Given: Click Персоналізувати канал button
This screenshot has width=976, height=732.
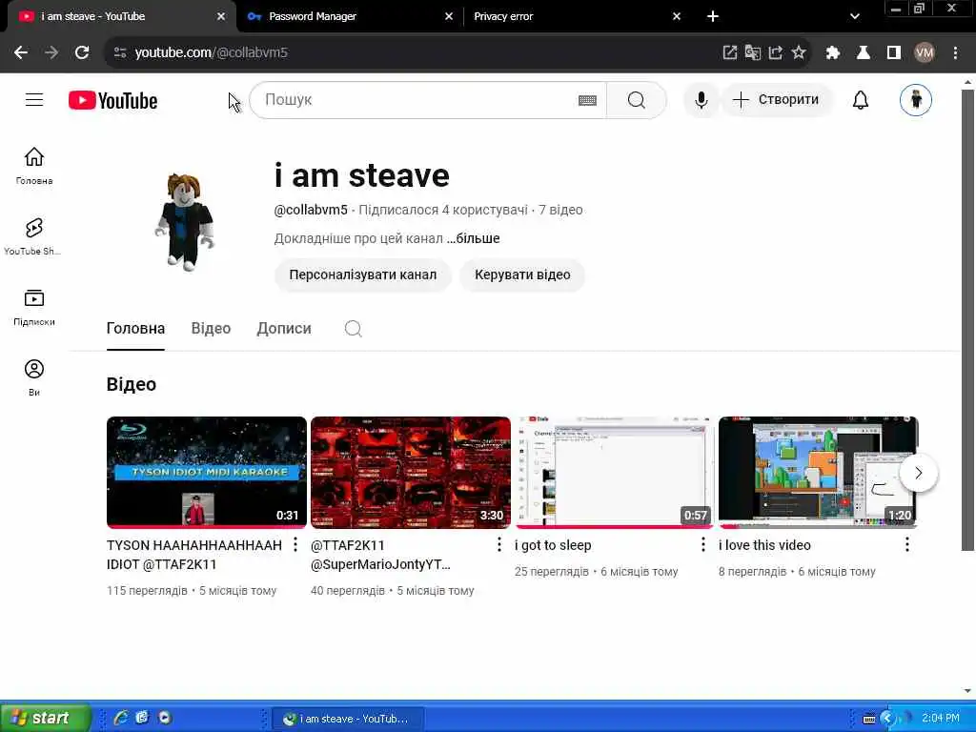Looking at the screenshot, I should coord(363,274).
